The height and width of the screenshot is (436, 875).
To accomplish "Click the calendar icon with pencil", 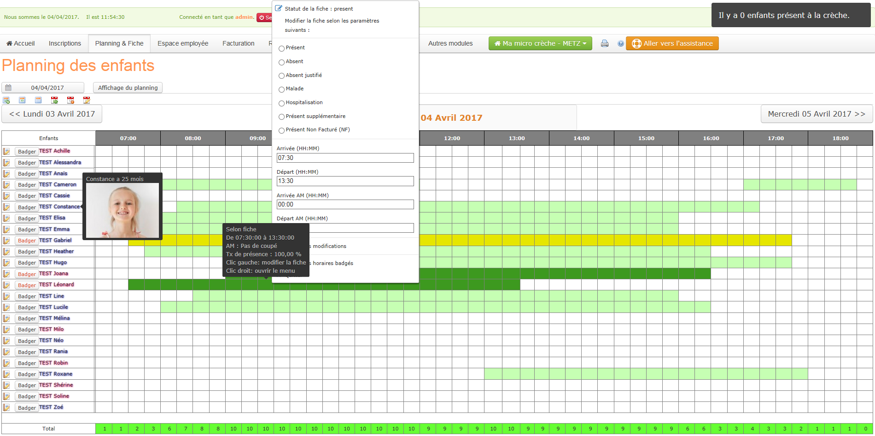I will (x=87, y=100).
